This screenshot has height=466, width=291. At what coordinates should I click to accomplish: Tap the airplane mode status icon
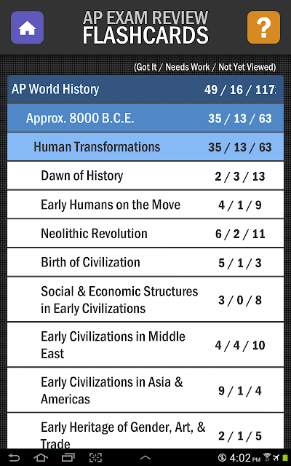[275, 457]
